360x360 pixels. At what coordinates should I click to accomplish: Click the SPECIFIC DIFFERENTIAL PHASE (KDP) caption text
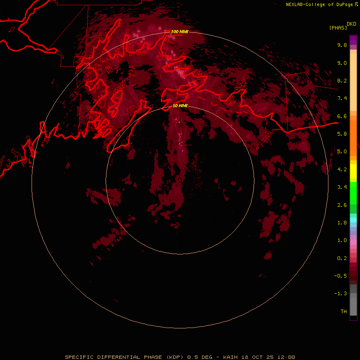pyautogui.click(x=124, y=357)
